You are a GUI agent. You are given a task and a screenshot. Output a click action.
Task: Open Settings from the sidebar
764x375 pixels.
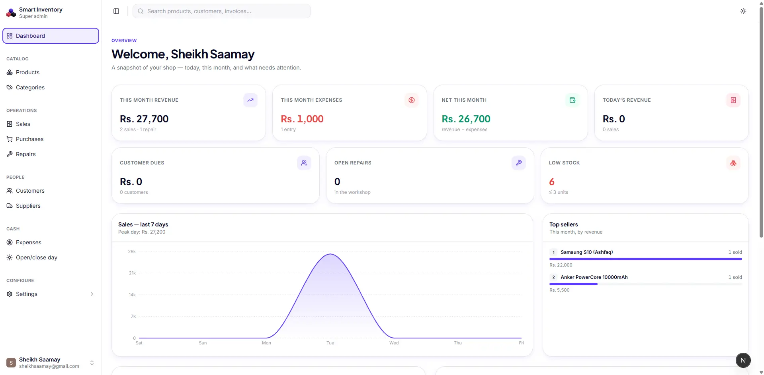pyautogui.click(x=51, y=294)
